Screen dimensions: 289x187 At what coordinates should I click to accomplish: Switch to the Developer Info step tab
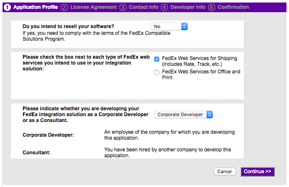tap(188, 7)
